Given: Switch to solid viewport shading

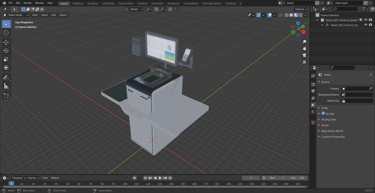Looking at the screenshot, I should (291, 15).
